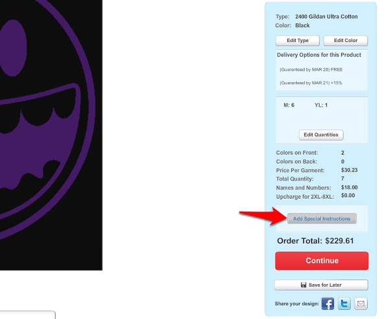
Task: Share the design on Twitter
Action: tap(344, 303)
